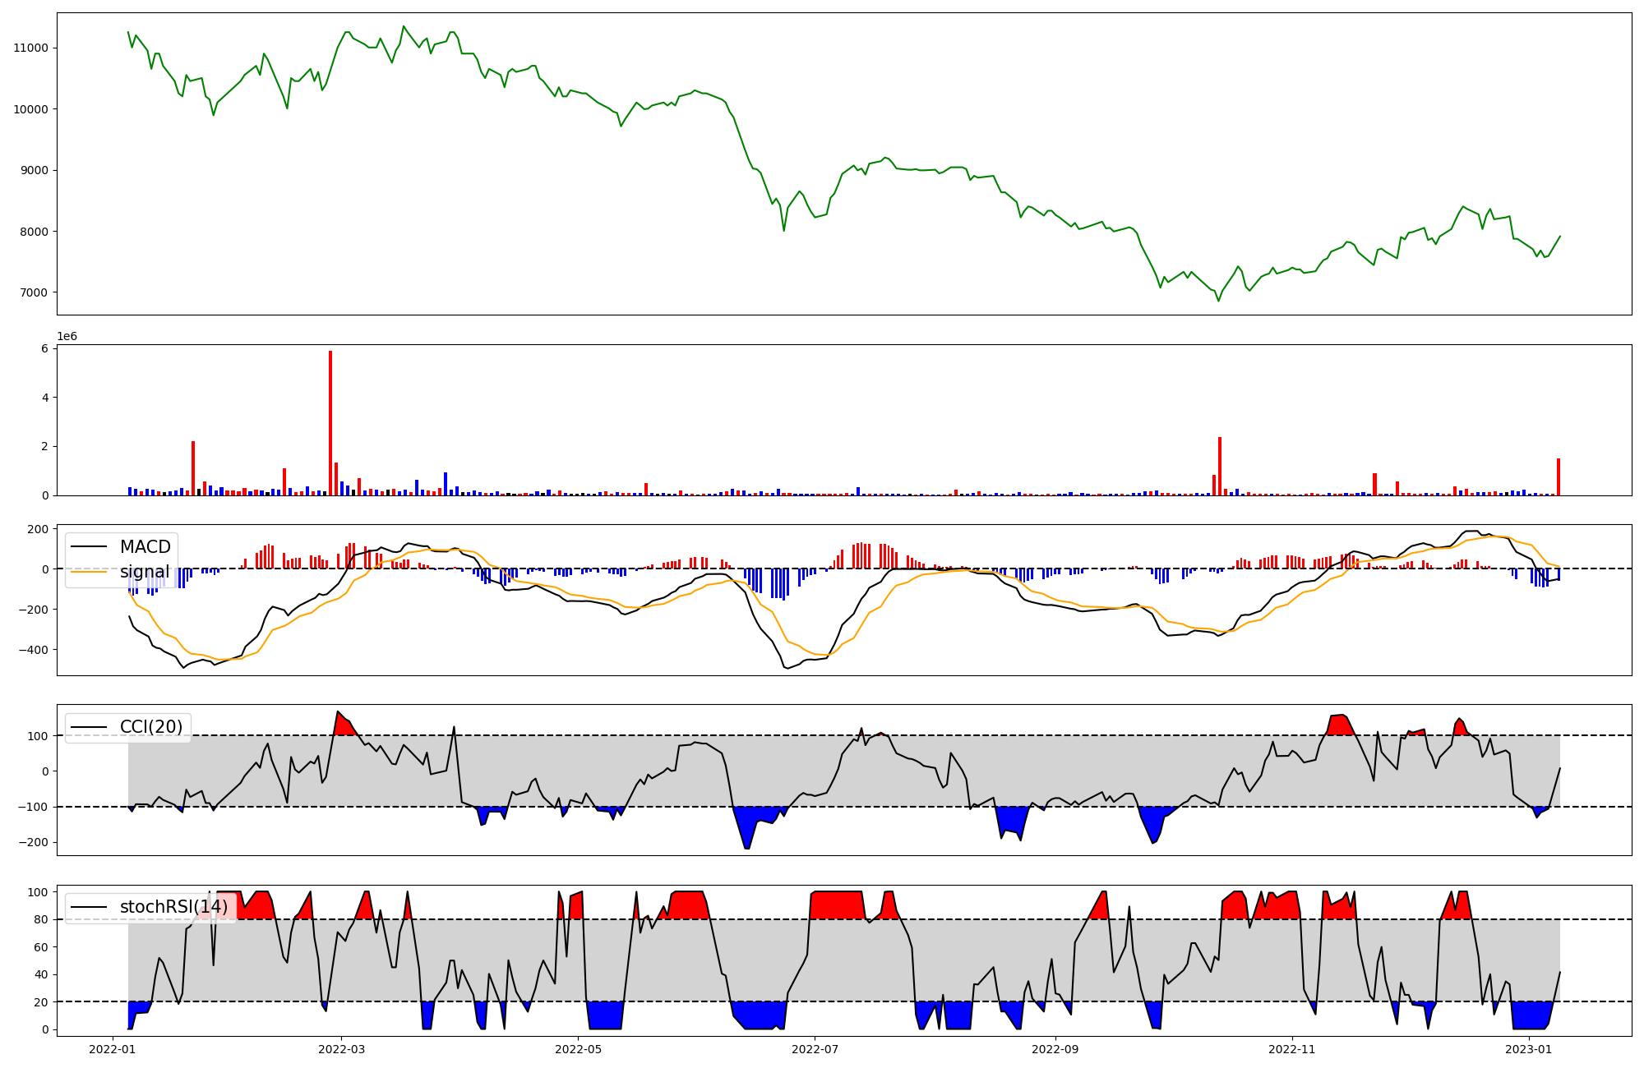Screen dimensions: 1644x1068
Task: Click the 80 stochRSI axis label
Action: point(41,920)
